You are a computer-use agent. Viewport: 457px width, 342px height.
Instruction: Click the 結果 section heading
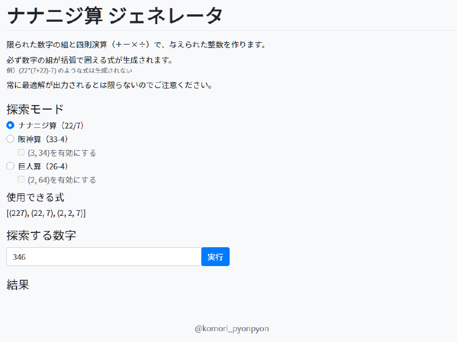(18, 284)
